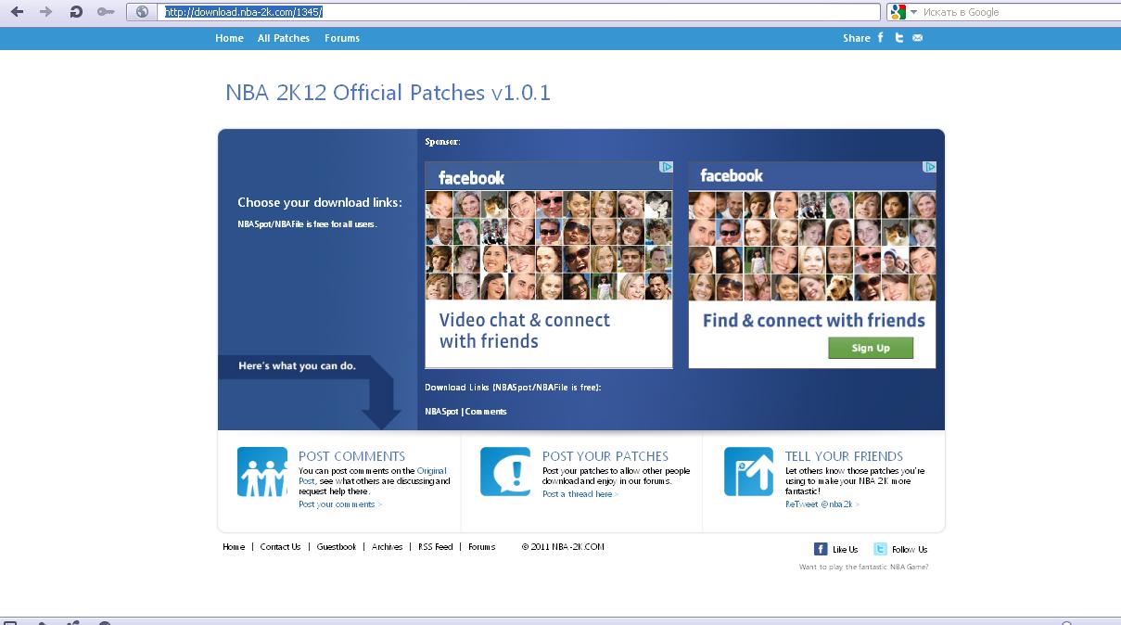Open the search engine dropdown arrow
The width and height of the screenshot is (1121, 625).
click(x=913, y=12)
